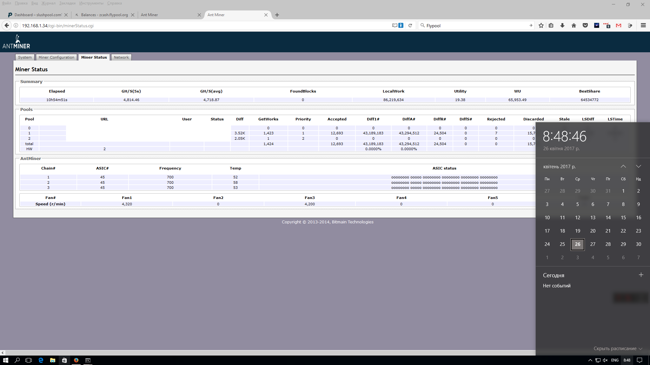Show bookmarks list icon

point(551,26)
